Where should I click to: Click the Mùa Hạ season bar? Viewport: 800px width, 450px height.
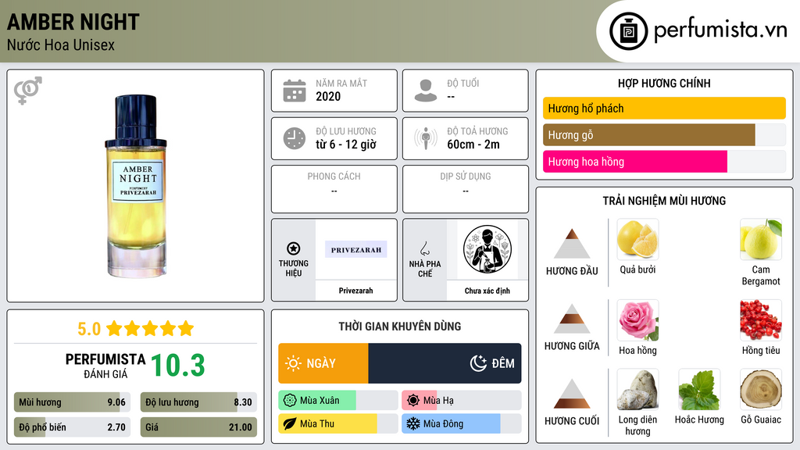pos(461,401)
